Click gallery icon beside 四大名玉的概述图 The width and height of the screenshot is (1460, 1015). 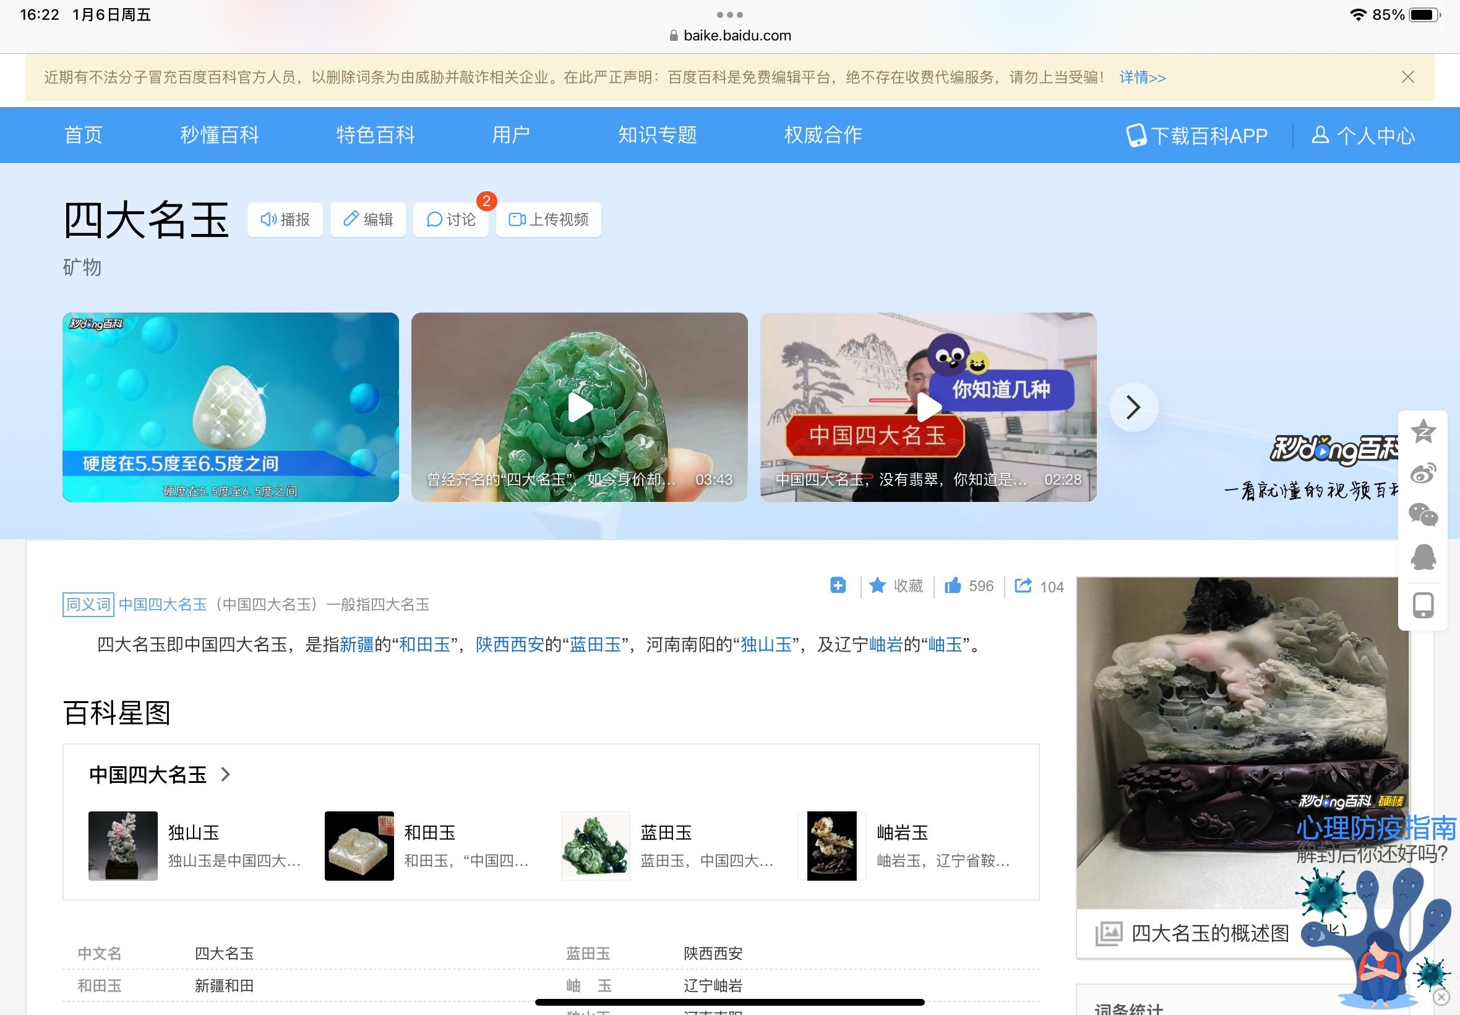click(x=1109, y=933)
